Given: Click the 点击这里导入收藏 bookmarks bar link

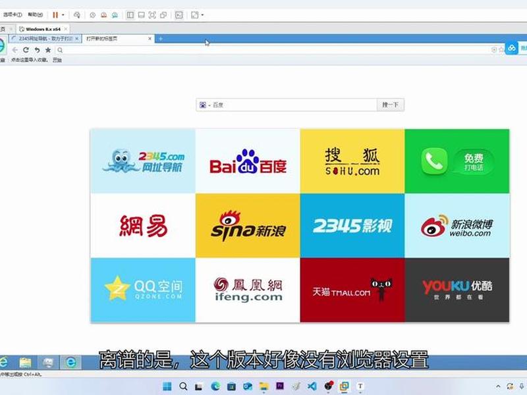Looking at the screenshot, I should tap(29, 60).
